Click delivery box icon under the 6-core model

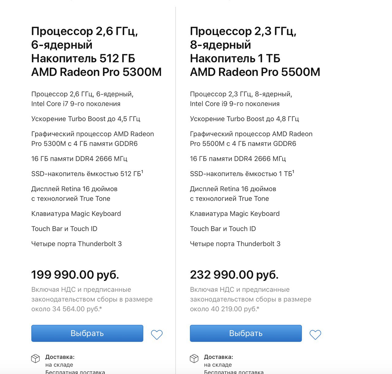(36, 358)
